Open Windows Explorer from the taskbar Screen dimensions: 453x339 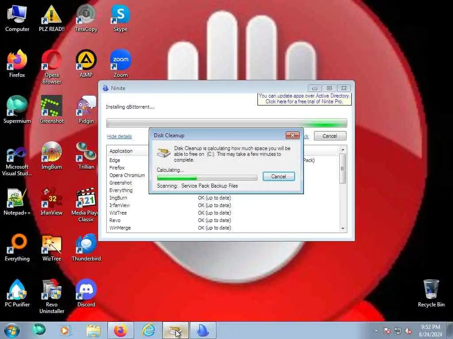coord(93,330)
